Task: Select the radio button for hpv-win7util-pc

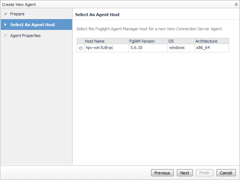Action: [81, 48]
